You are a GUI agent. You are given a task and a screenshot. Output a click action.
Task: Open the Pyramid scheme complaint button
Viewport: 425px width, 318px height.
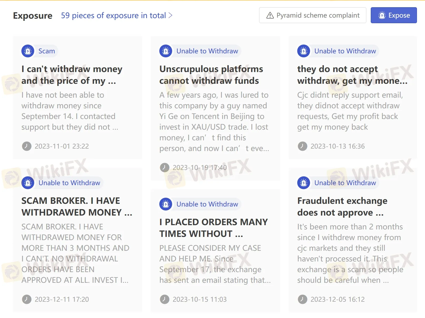[313, 15]
